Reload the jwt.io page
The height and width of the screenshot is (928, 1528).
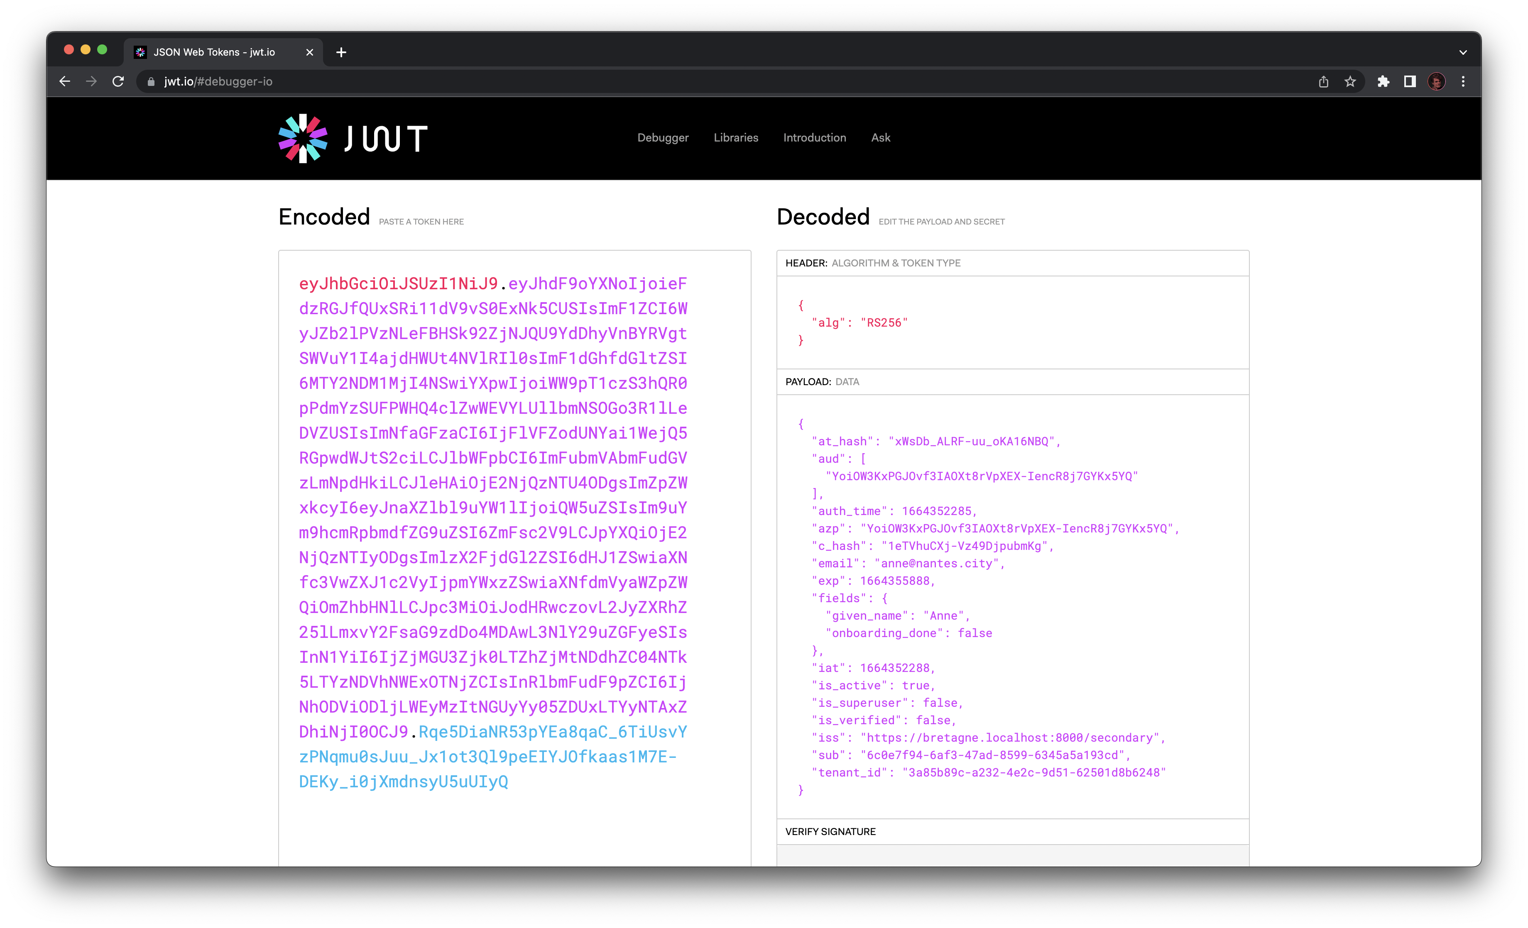[118, 81]
